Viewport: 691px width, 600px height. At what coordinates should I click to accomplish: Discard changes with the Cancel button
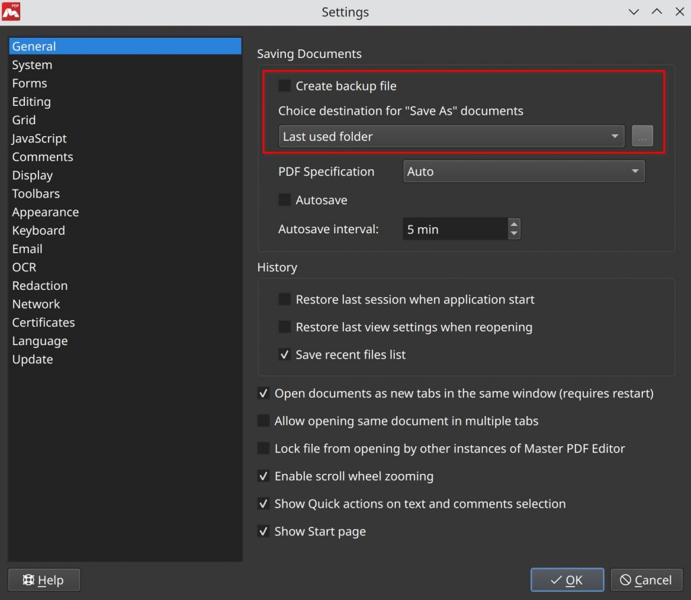click(646, 580)
